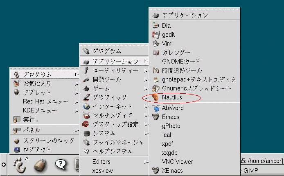Expand the システム system submenu
284x176 pixels.
[x=114, y=133]
